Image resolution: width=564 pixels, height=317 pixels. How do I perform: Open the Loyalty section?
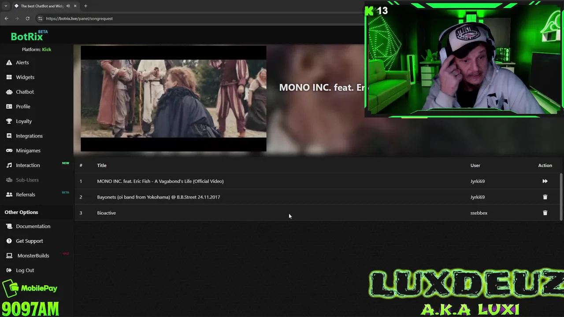24,121
